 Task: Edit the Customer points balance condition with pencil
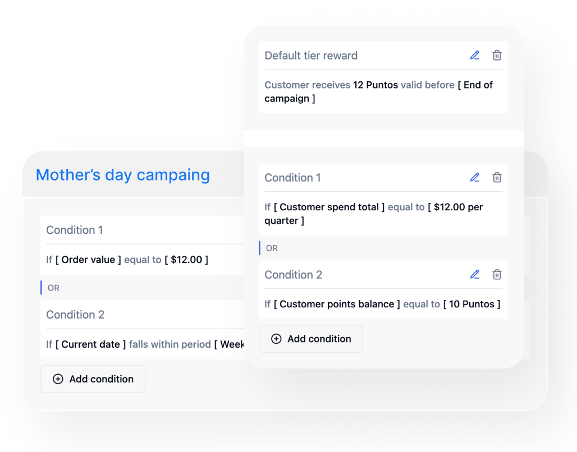tap(475, 274)
